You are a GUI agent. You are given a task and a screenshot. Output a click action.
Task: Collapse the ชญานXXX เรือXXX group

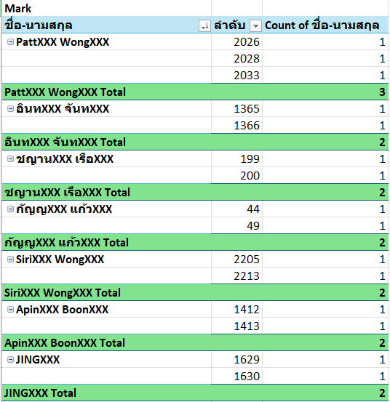click(10, 159)
